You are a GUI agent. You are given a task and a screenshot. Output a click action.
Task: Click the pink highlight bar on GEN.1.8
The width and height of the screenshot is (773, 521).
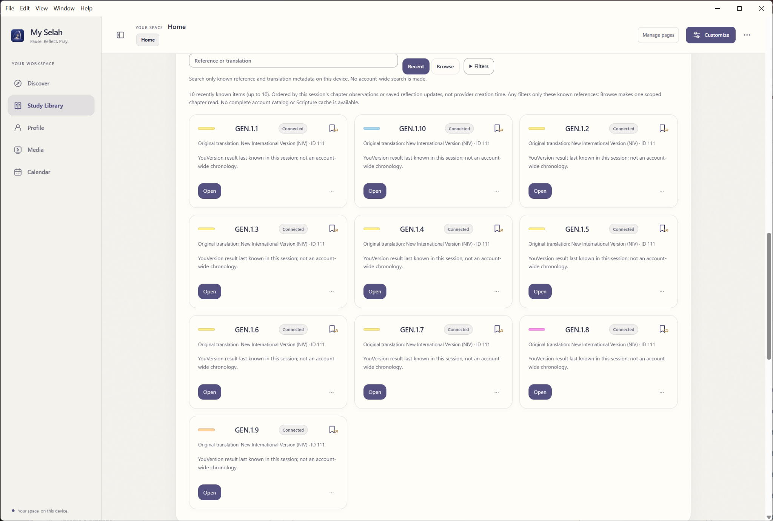537,330
